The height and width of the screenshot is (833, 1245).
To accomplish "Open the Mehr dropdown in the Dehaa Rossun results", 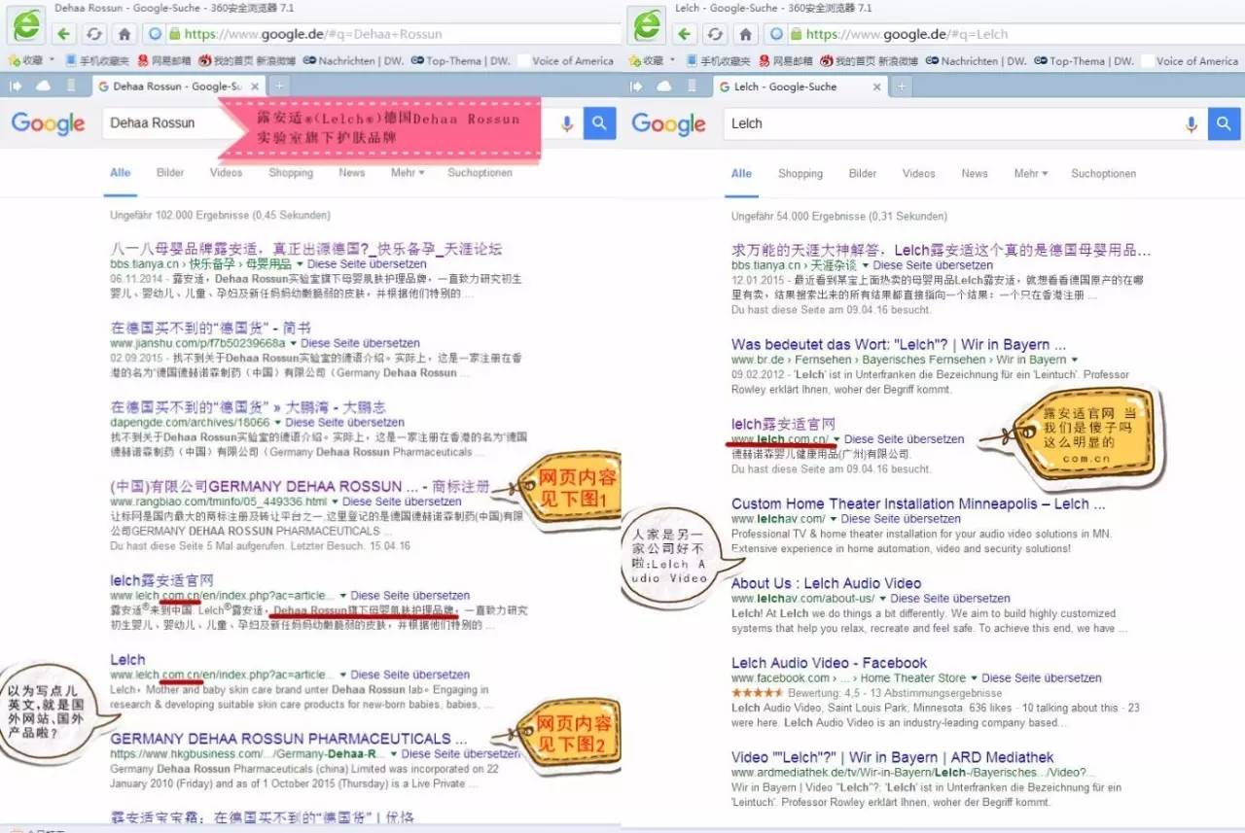I will click(408, 173).
